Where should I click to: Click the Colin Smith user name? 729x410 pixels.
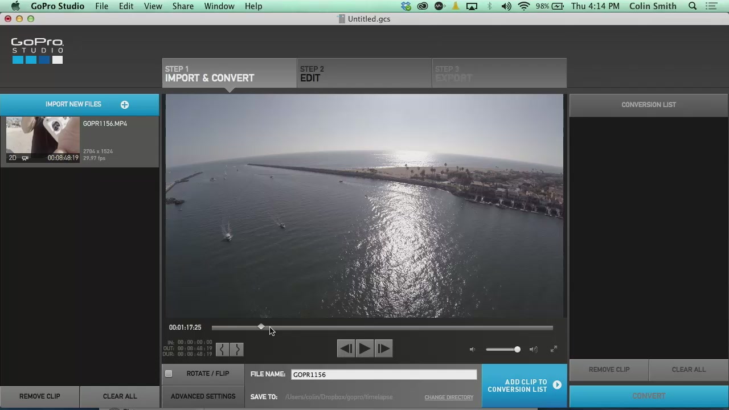point(653,6)
